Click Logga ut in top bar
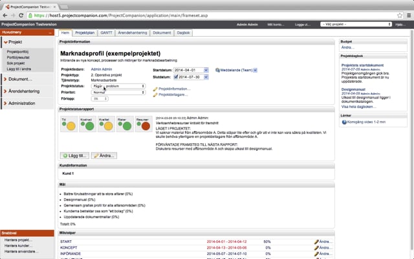Screen dimensions: 414x259 coord(303,25)
